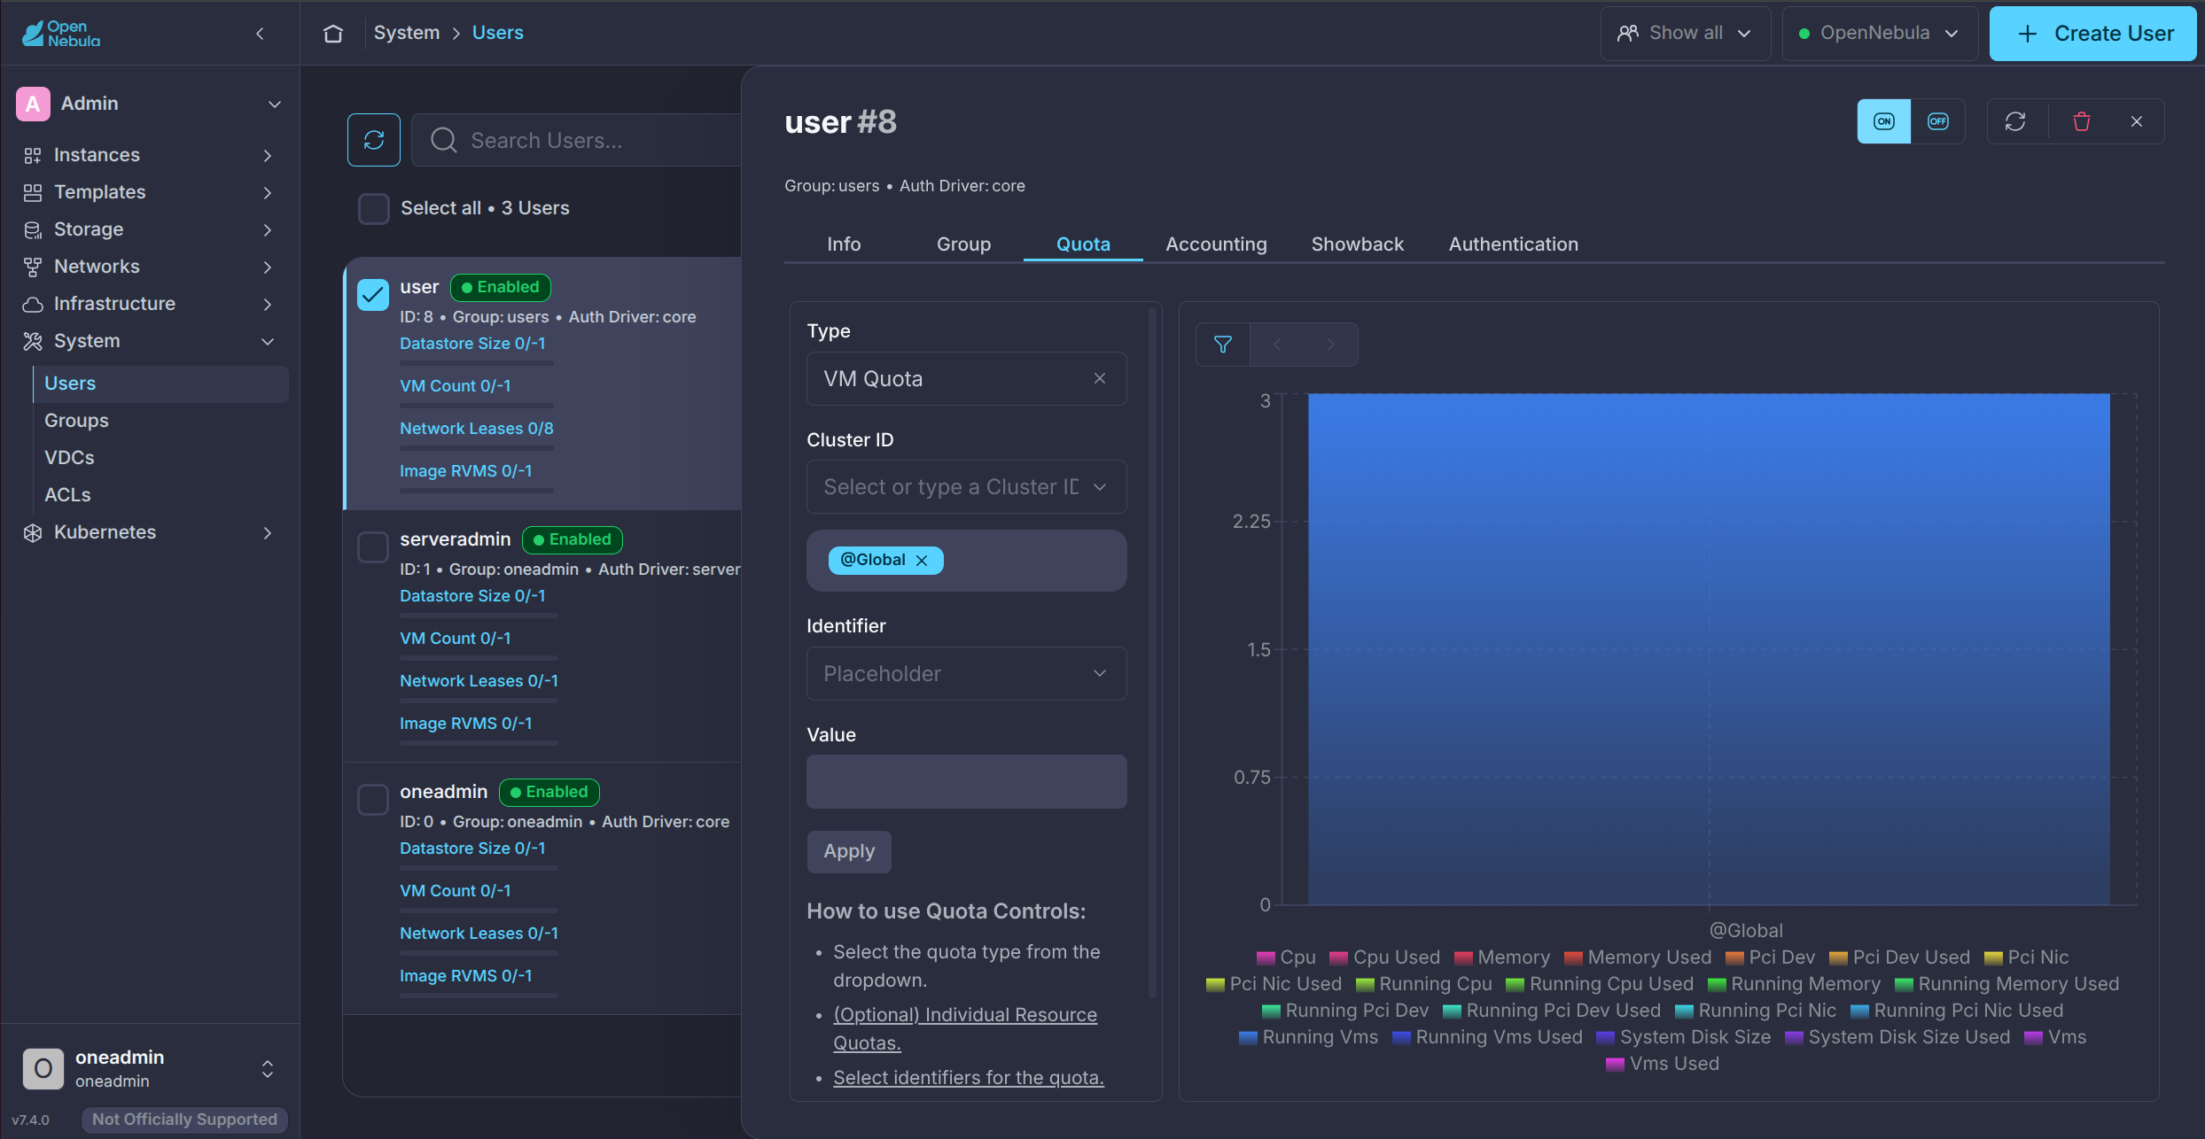
Task: Toggle System Disk Size legend entry
Action: tap(1684, 1037)
